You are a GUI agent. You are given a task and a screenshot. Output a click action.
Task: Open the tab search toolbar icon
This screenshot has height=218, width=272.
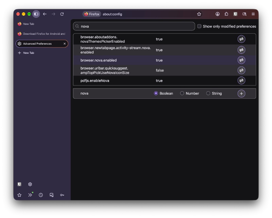point(244,14)
